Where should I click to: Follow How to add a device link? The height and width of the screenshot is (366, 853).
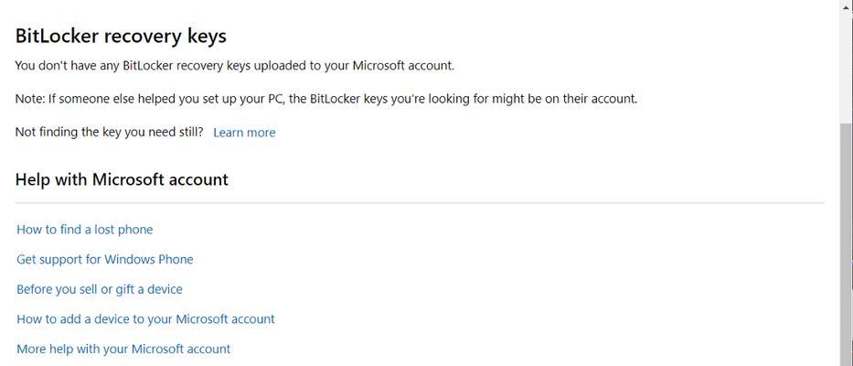(x=145, y=318)
